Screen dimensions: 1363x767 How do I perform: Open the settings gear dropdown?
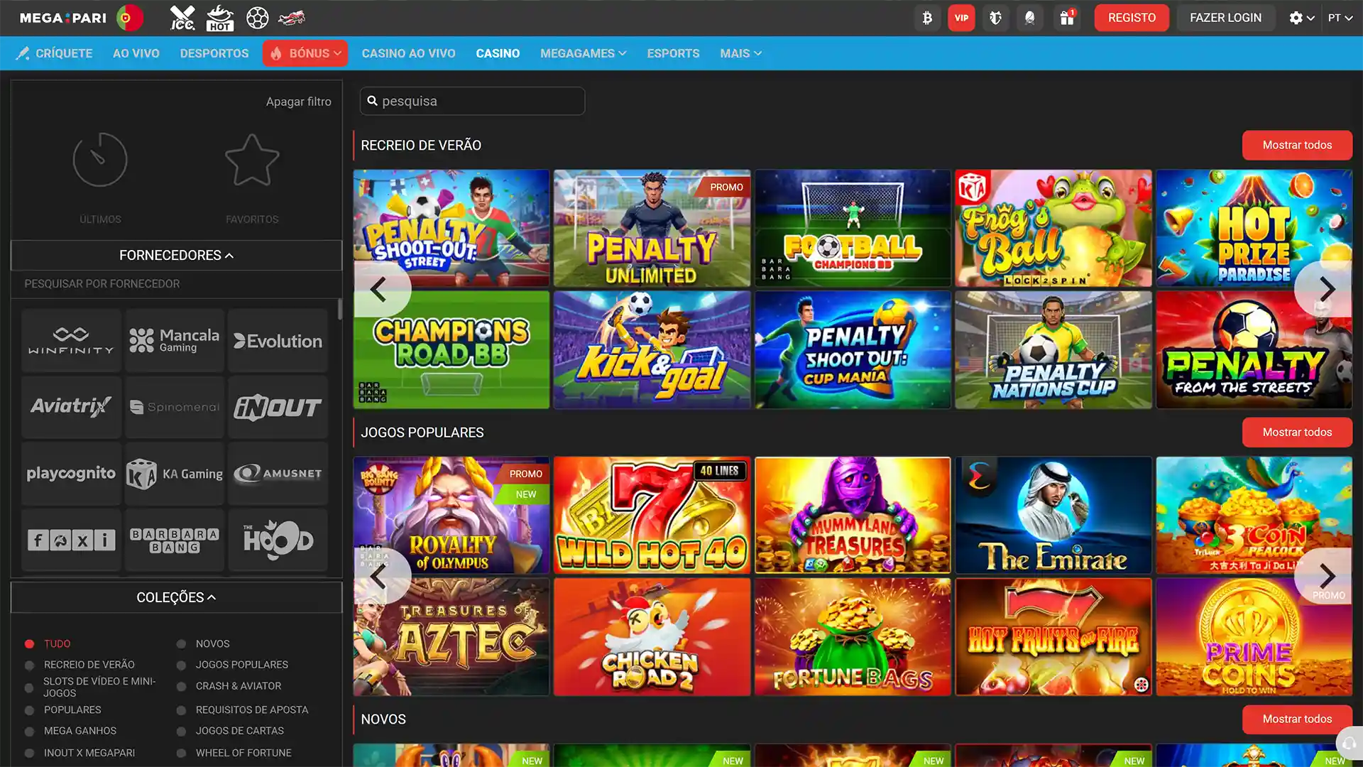(1302, 18)
